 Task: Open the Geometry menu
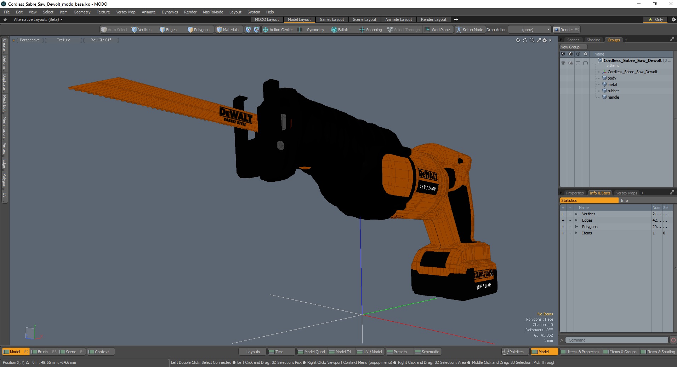(82, 12)
